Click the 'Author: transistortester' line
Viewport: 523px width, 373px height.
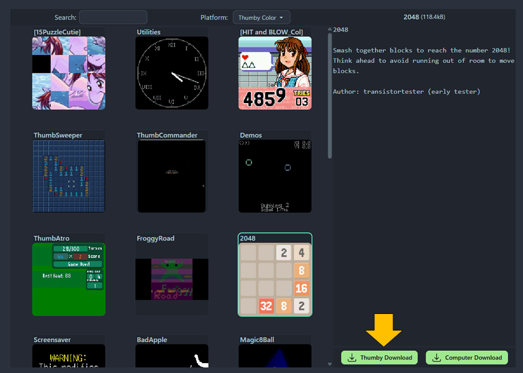[406, 91]
